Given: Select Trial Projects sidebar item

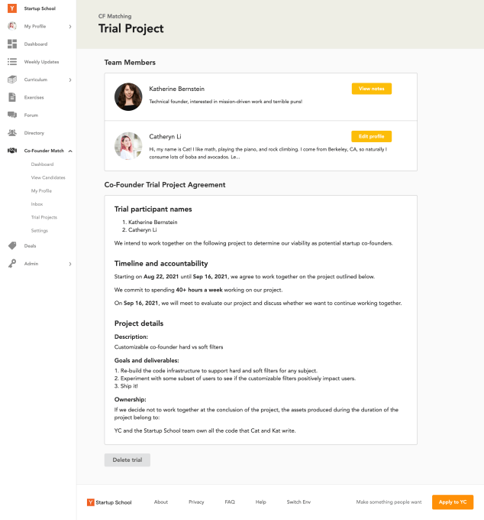Looking at the screenshot, I should coord(44,217).
